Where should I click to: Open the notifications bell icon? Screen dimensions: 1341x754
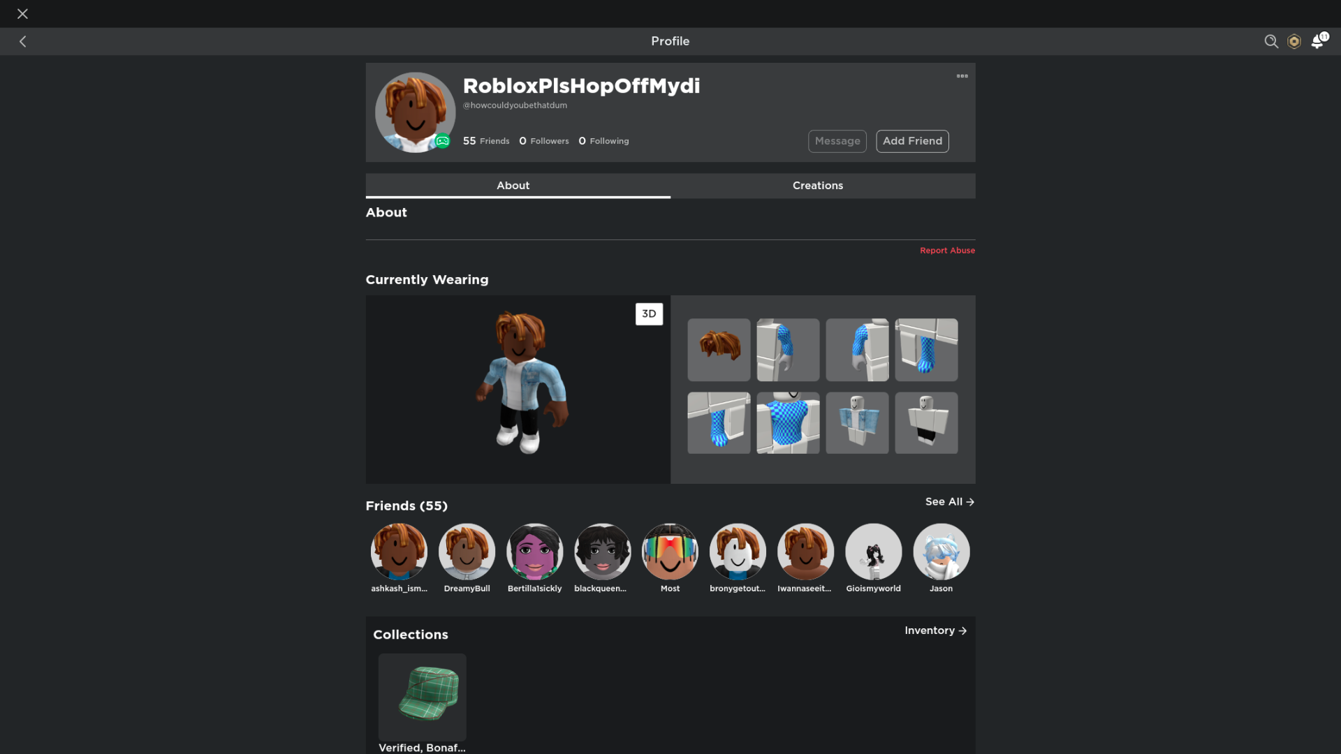pyautogui.click(x=1319, y=41)
